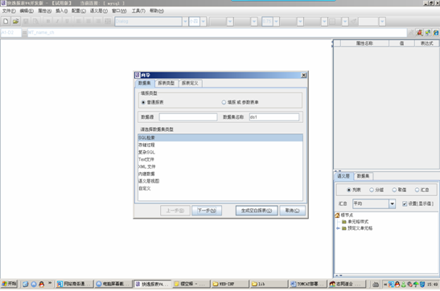This screenshot has height=291, width=440.
Task: Click the 取消(C) button
Action: coord(293,211)
